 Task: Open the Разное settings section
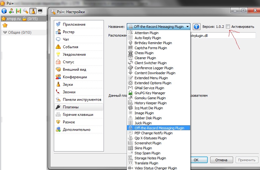click(x=79, y=122)
